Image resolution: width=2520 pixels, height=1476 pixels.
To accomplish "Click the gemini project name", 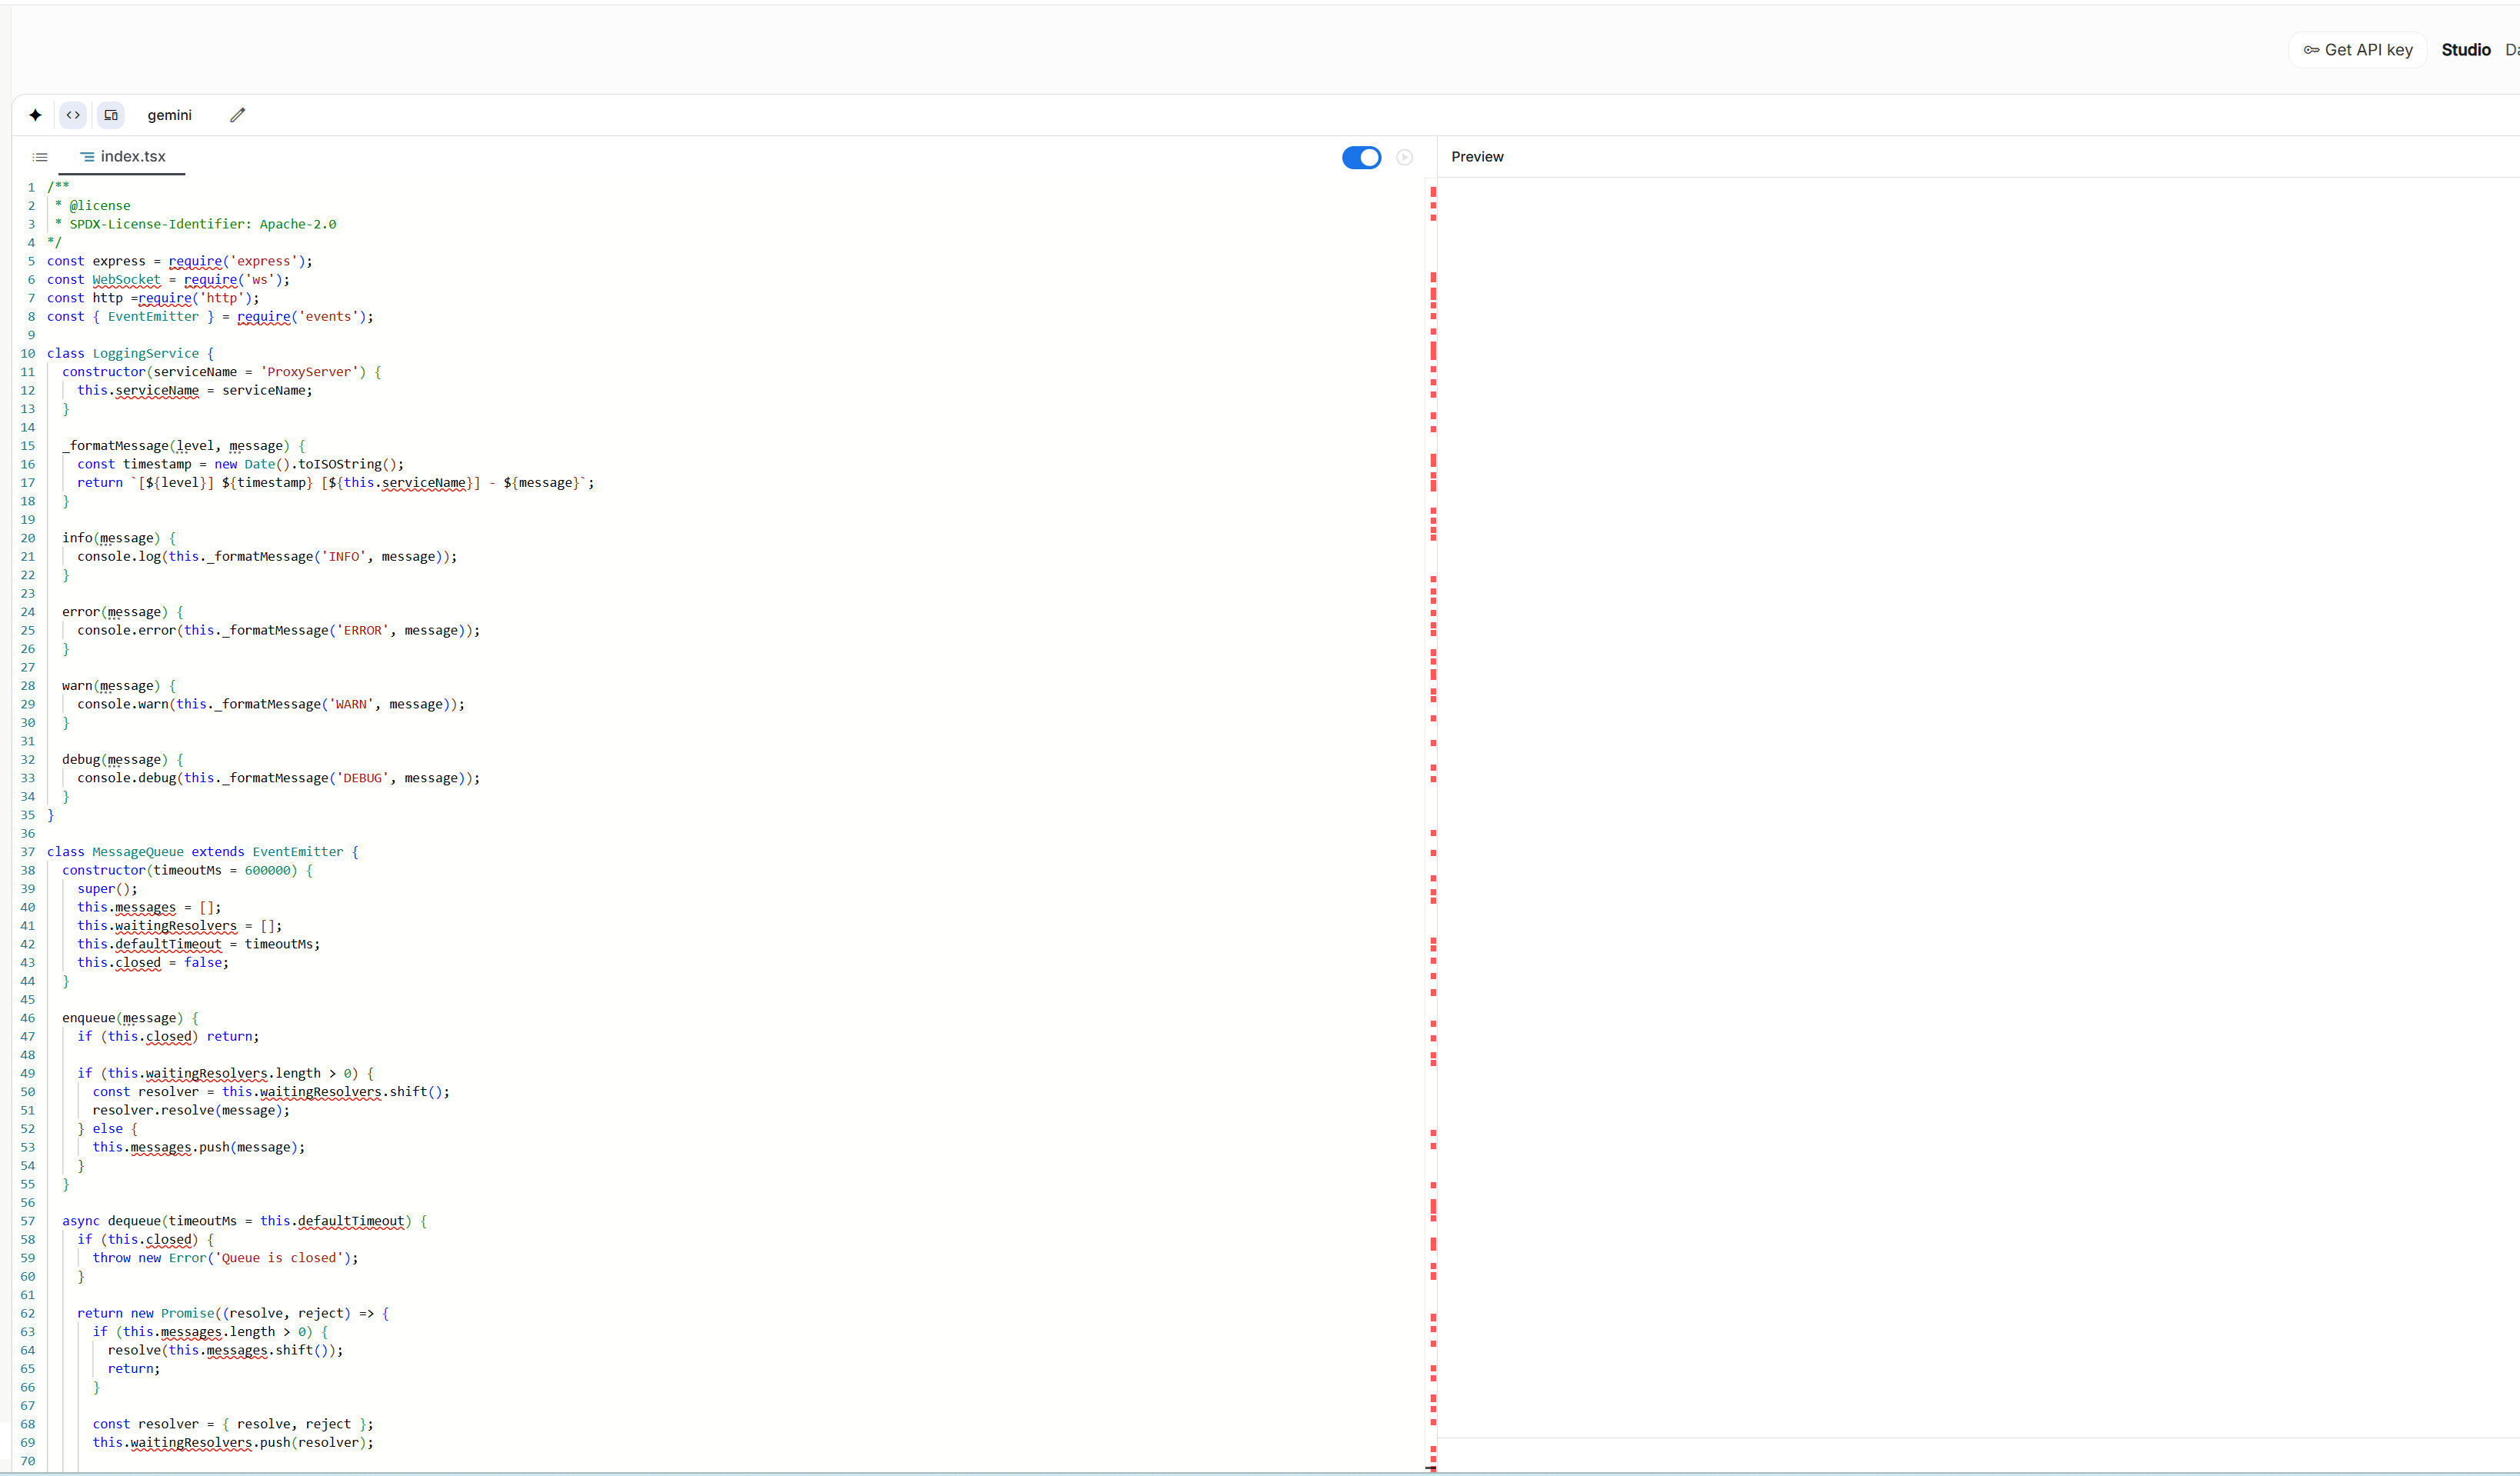I will [x=169, y=115].
